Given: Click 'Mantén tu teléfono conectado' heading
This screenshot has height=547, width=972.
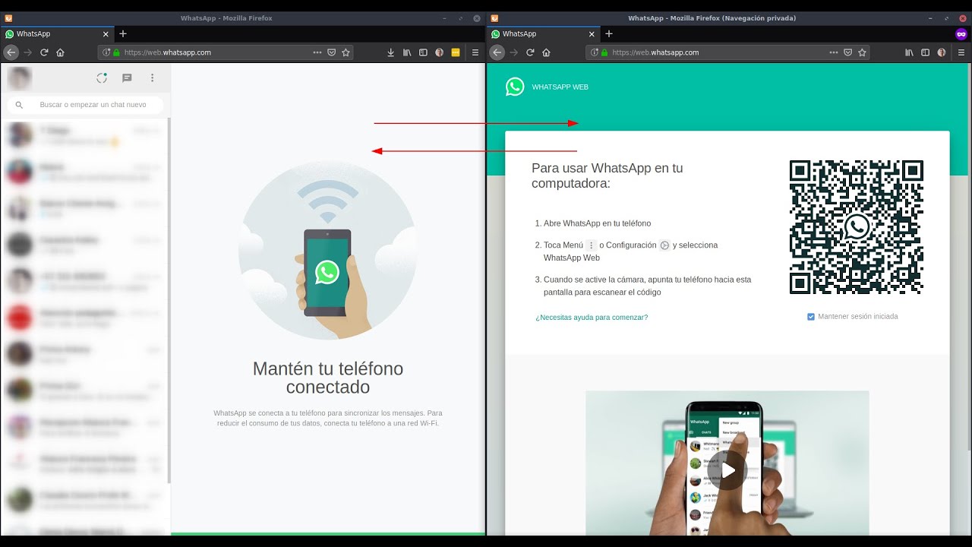Looking at the screenshot, I should click(x=327, y=378).
